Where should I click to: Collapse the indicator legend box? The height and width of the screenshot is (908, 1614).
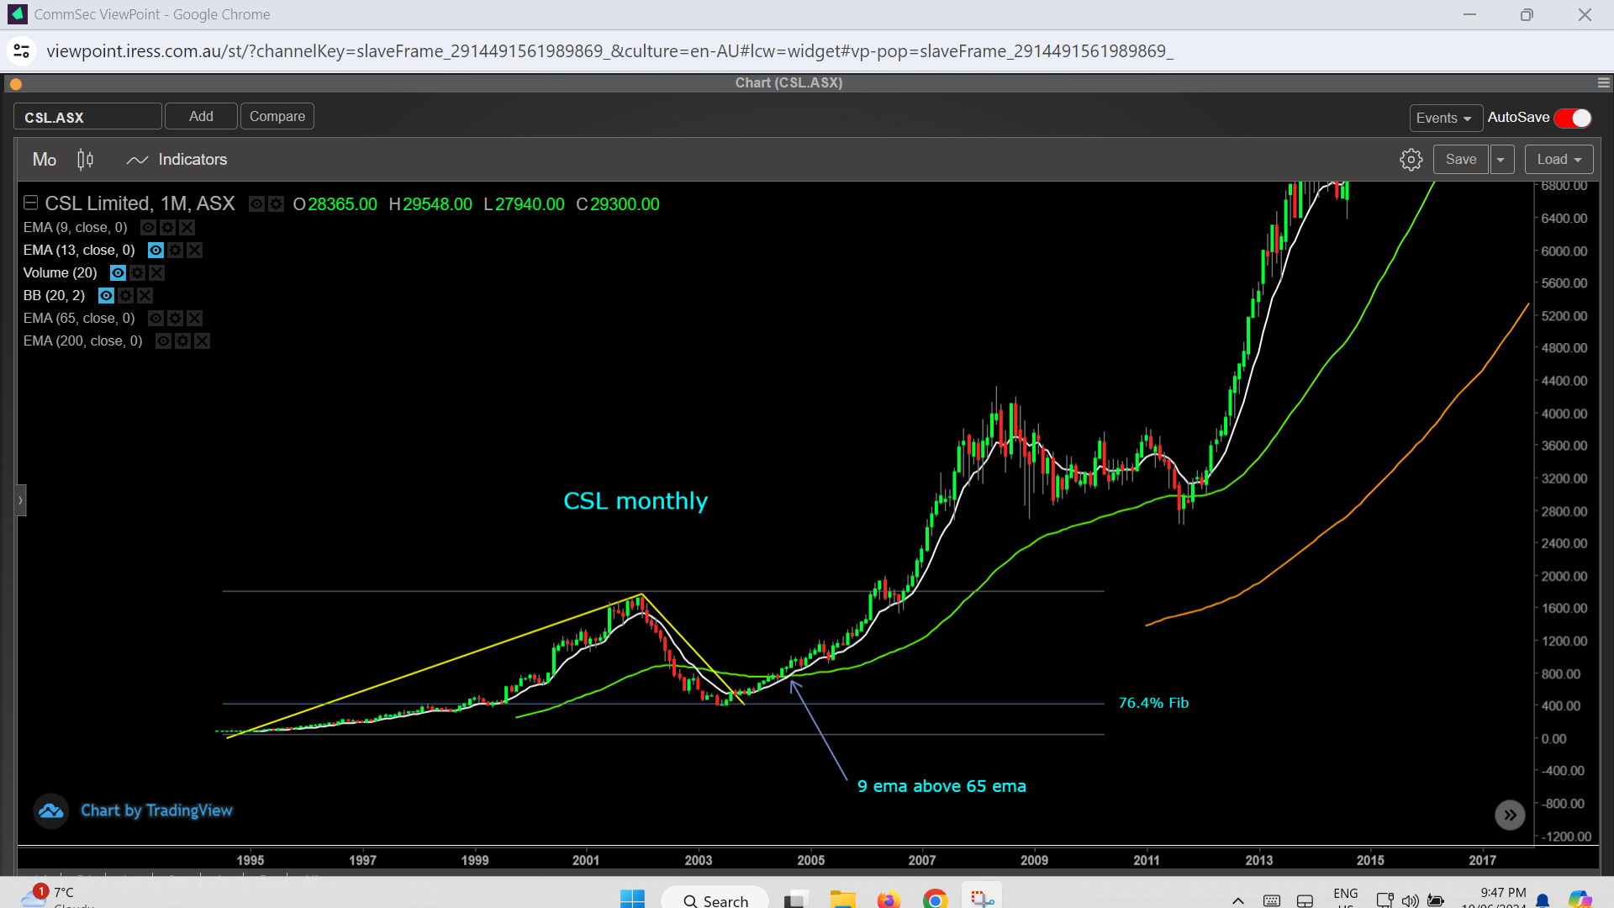[31, 203]
